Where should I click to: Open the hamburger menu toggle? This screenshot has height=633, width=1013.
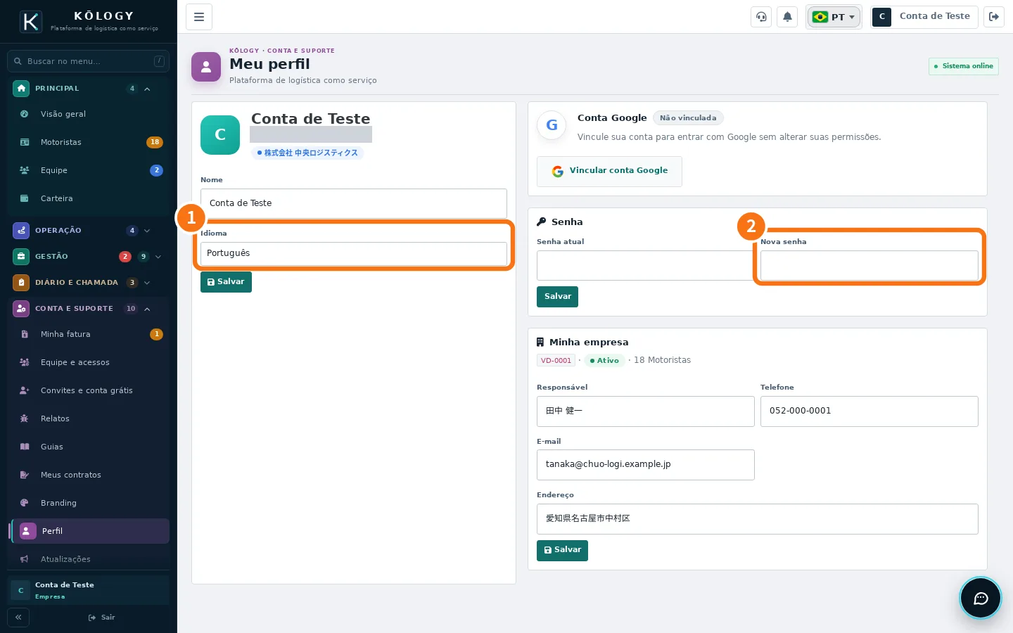point(199,17)
